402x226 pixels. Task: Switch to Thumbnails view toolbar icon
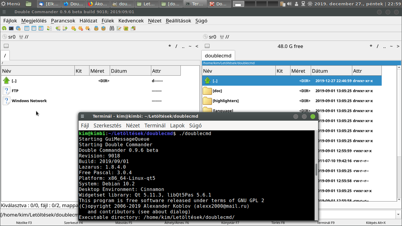tap(41, 28)
